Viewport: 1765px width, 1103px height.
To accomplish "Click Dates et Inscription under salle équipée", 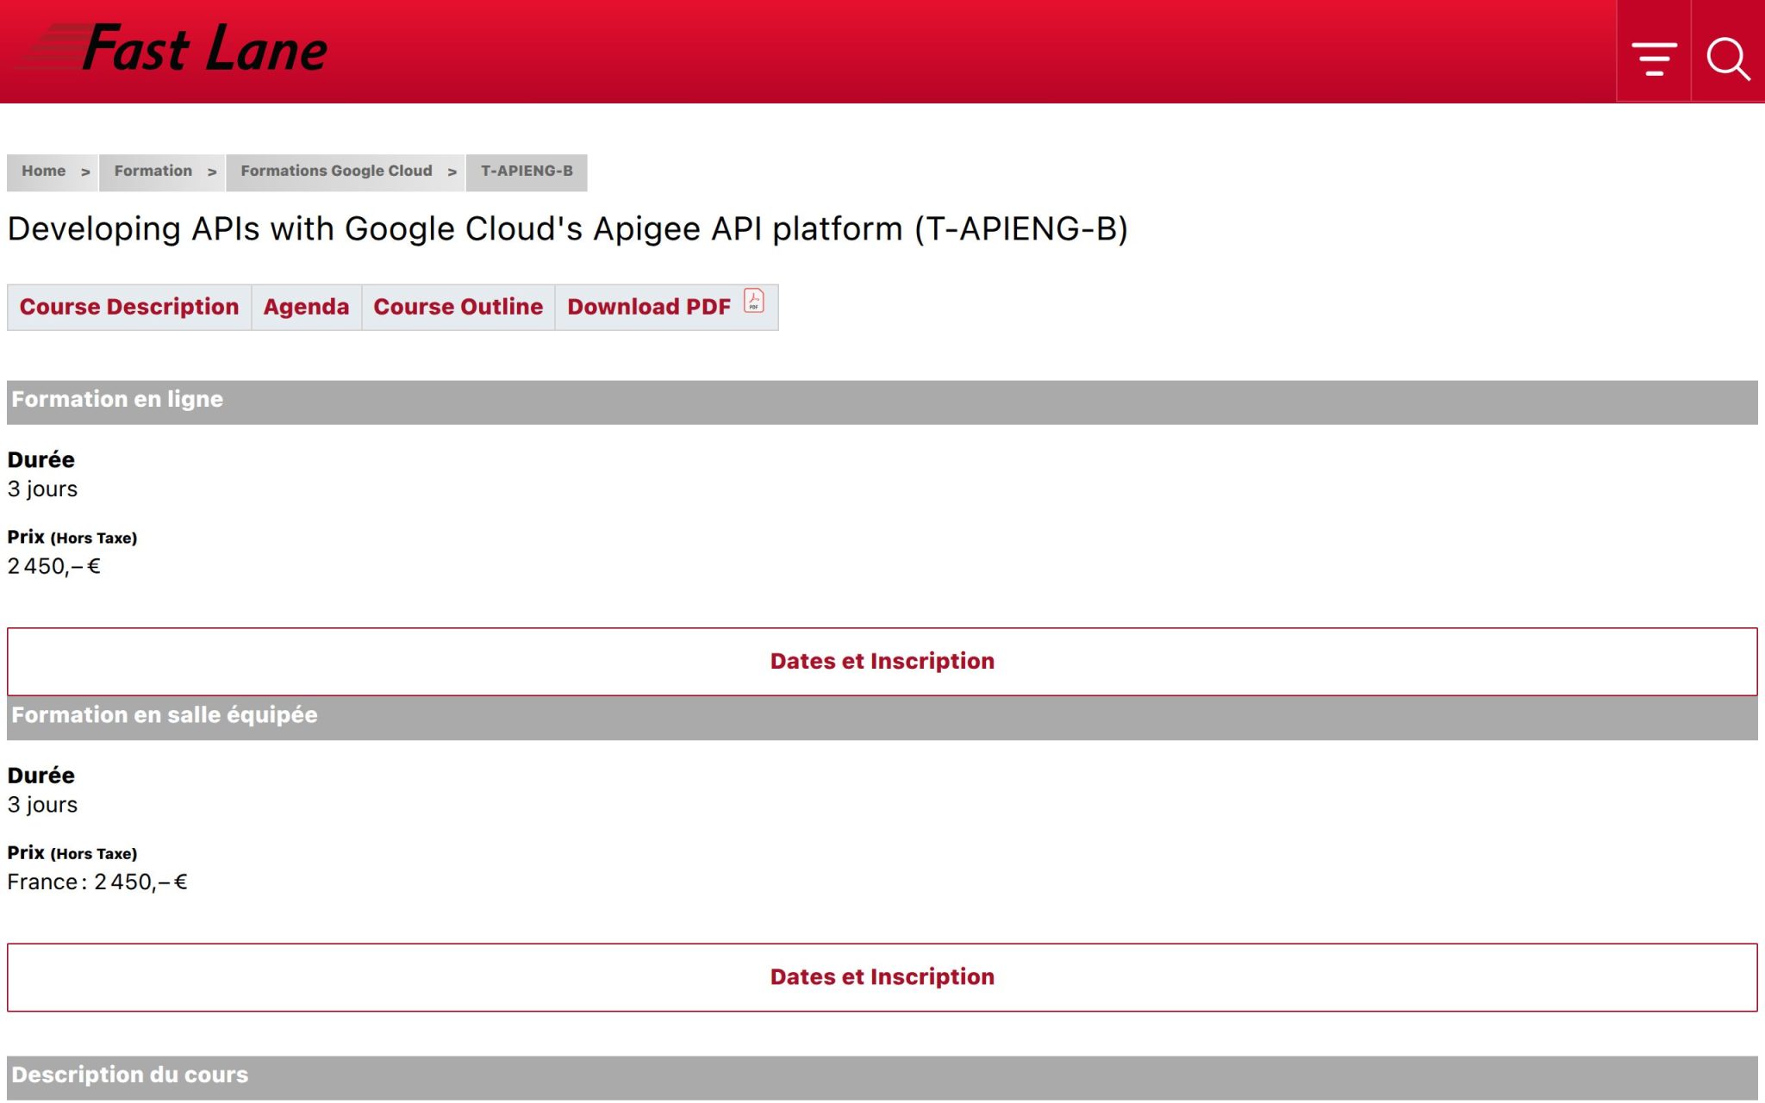I will click(x=882, y=976).
